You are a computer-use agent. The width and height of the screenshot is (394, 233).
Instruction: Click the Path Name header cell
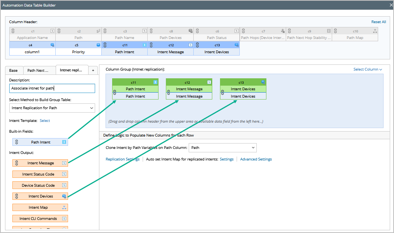(125, 38)
